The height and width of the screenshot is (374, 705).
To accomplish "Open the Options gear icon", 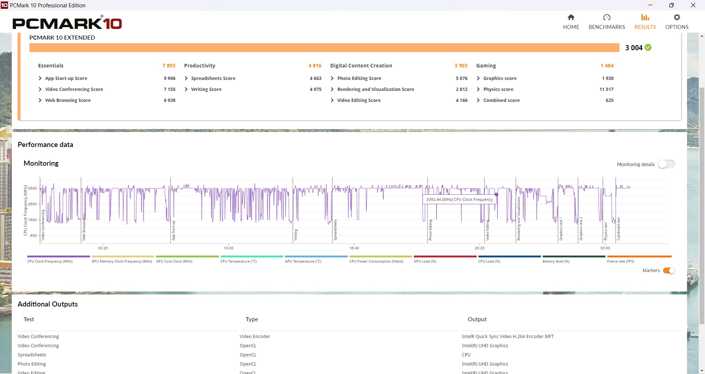I will click(677, 18).
